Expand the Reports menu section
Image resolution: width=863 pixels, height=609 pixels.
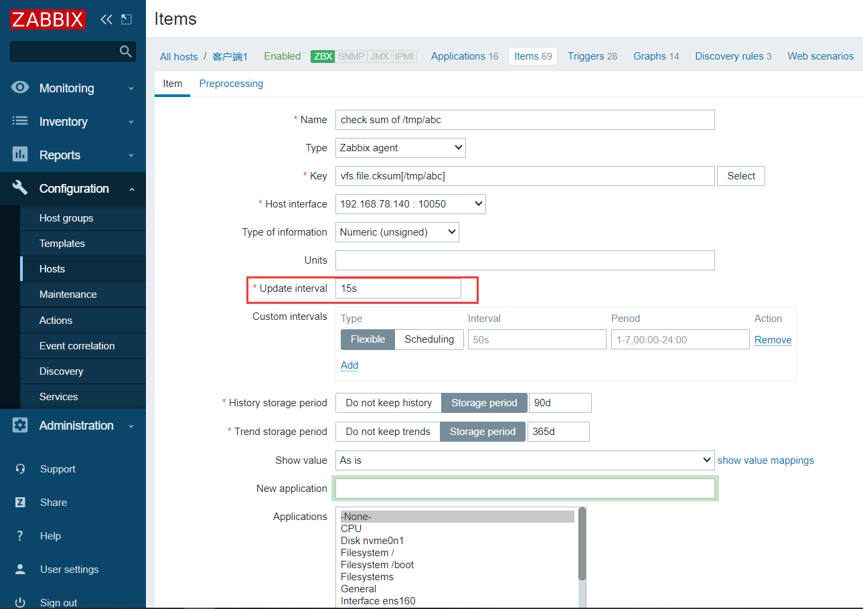point(72,155)
